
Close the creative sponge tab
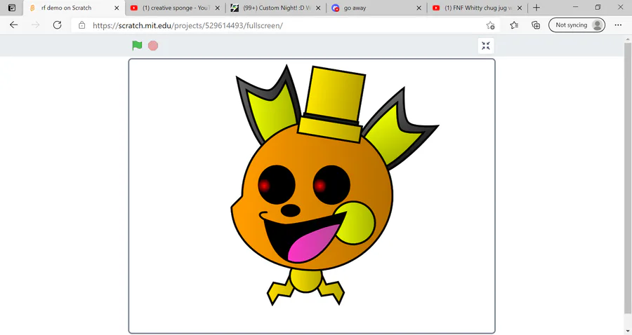[x=217, y=8]
